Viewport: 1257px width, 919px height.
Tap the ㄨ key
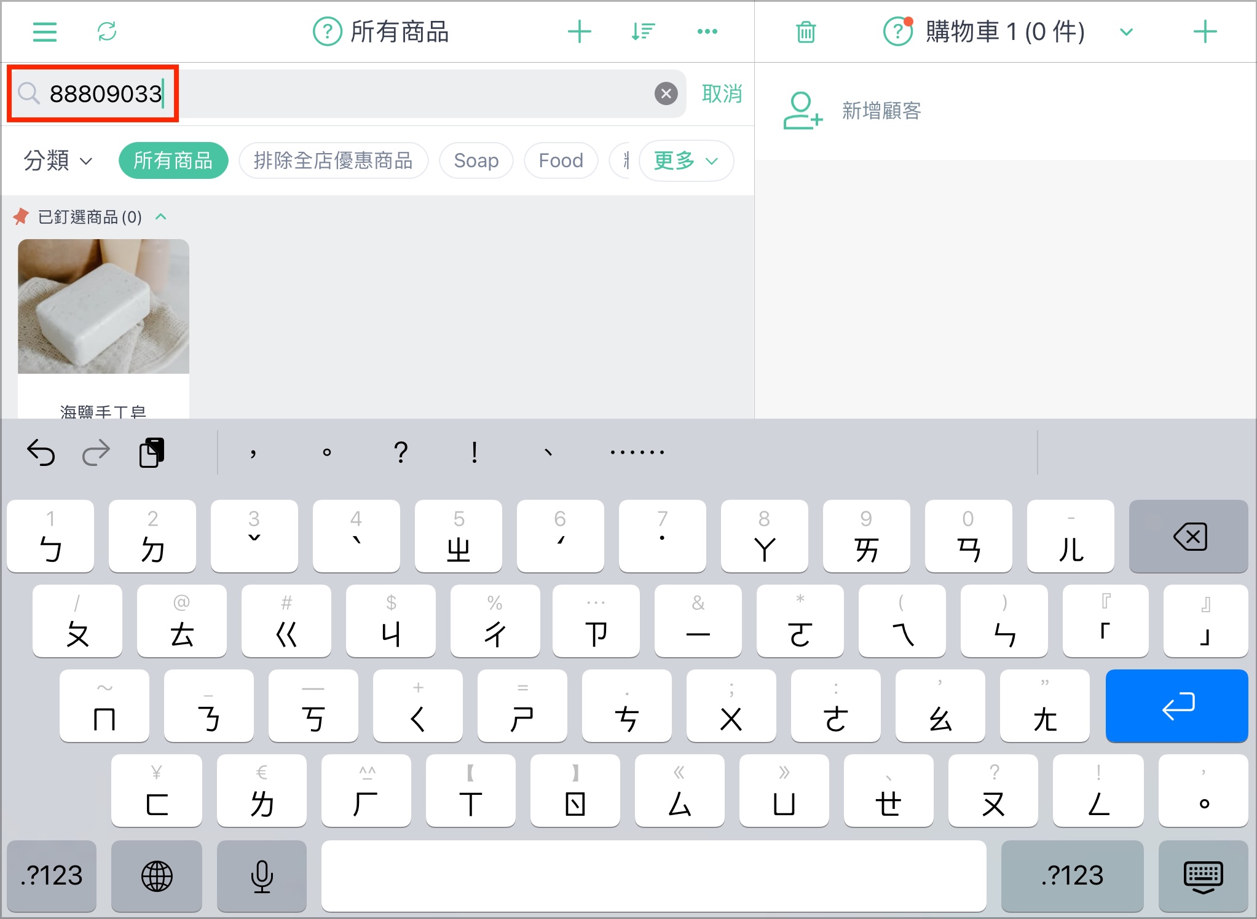click(x=731, y=706)
